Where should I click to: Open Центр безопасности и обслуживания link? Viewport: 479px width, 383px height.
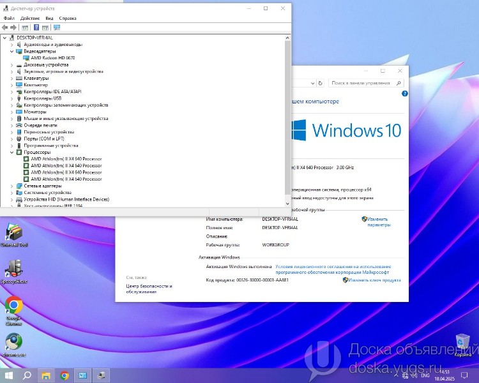[149, 289]
